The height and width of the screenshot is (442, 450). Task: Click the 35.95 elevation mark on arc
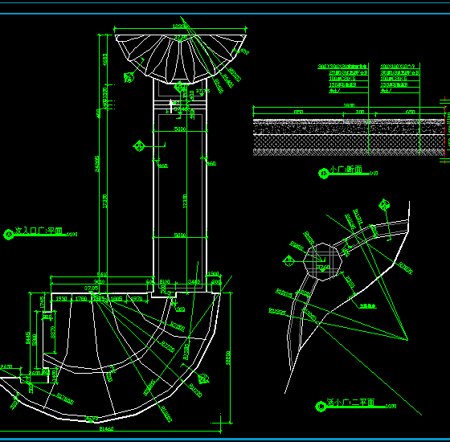coord(92,419)
